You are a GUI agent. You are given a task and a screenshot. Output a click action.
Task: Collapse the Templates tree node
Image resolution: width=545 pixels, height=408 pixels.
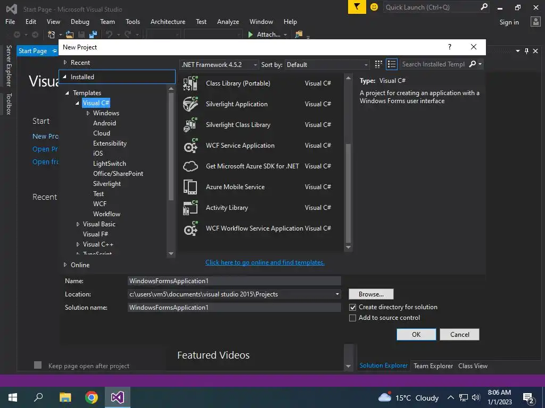click(x=67, y=92)
